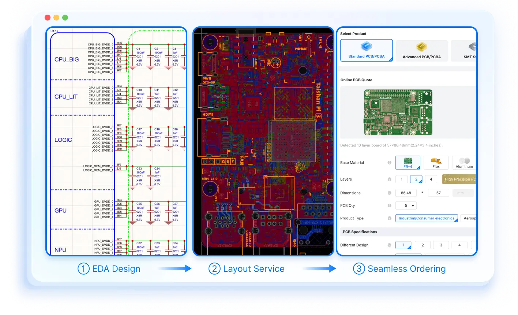
Task: Select the Standard PCB/PCBA product card
Action: pyautogui.click(x=367, y=50)
